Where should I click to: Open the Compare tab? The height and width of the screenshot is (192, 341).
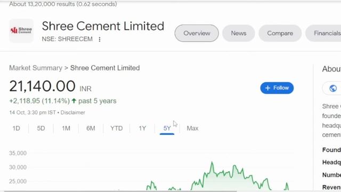[280, 33]
